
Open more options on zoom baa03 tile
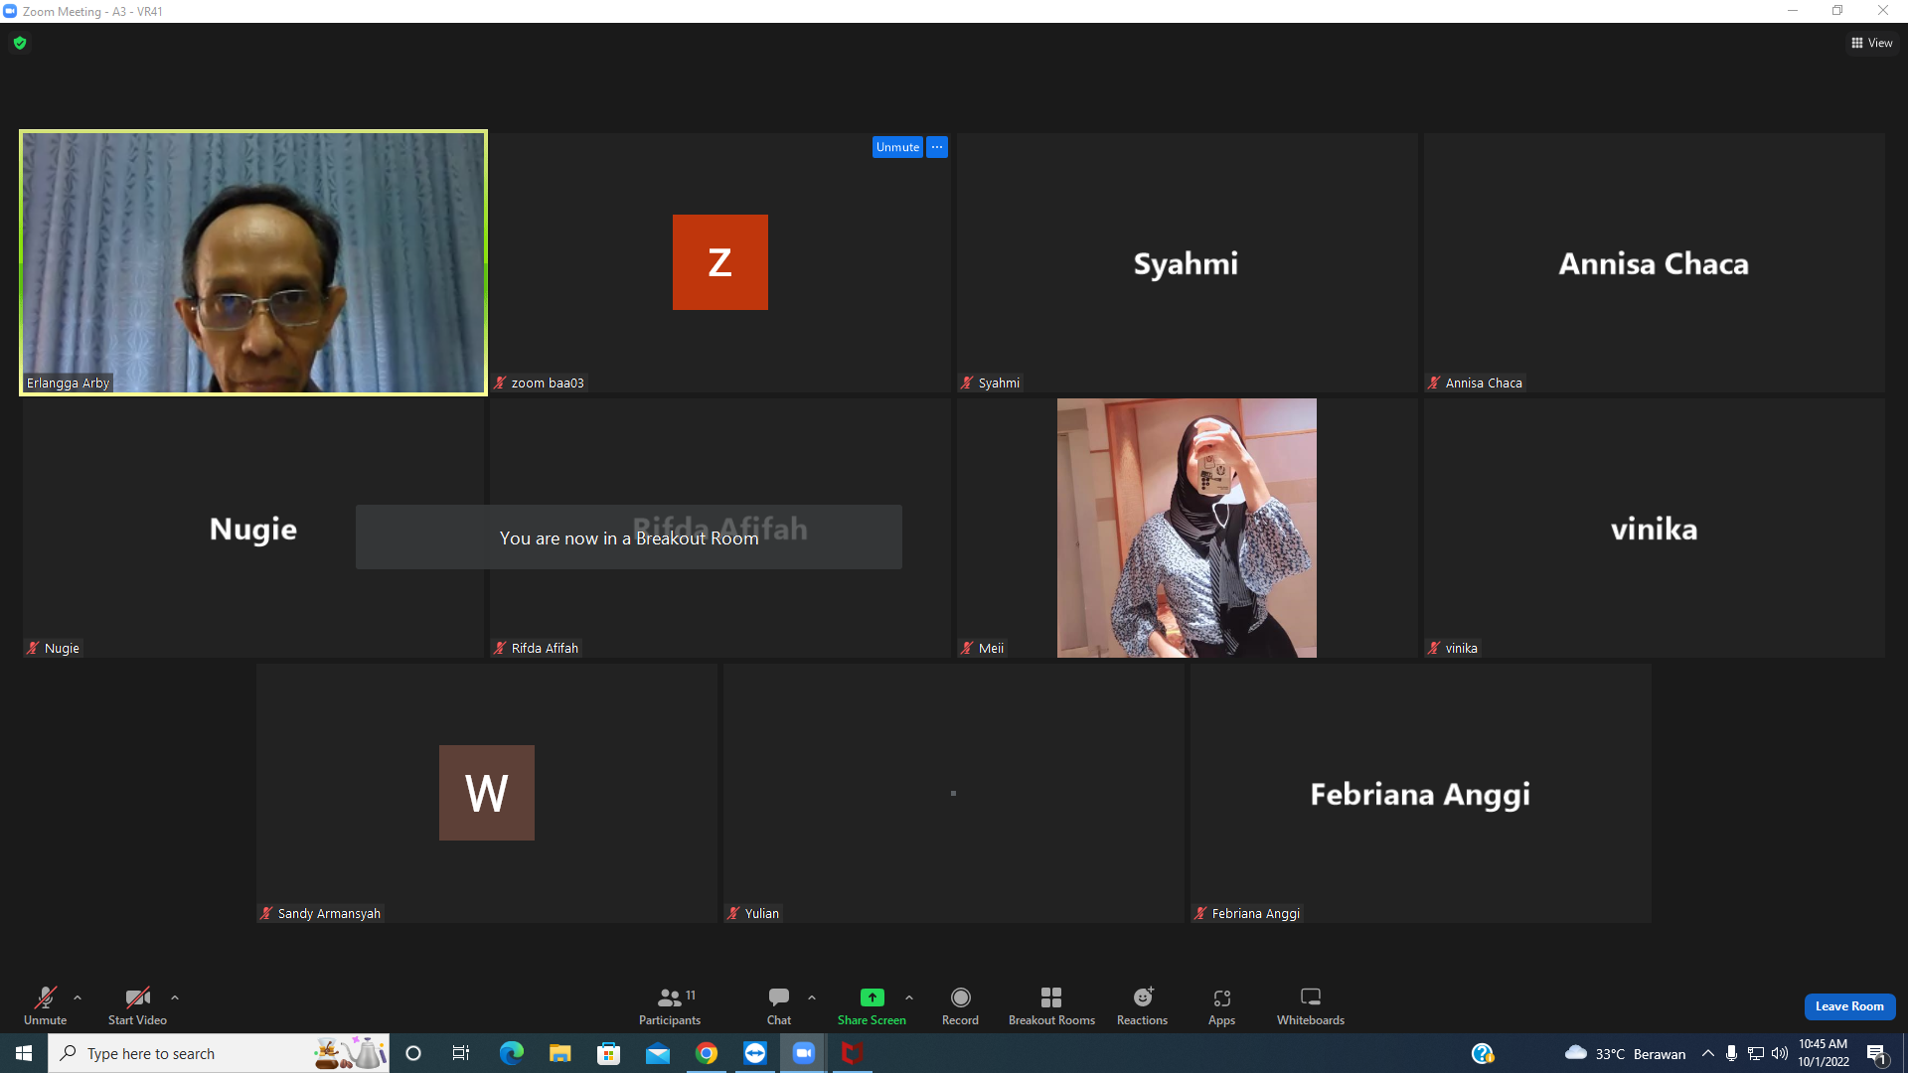pyautogui.click(x=937, y=147)
